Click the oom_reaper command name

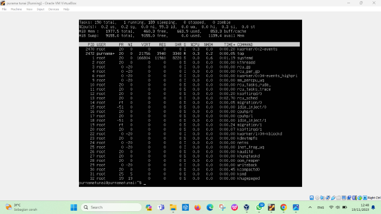point(248,160)
